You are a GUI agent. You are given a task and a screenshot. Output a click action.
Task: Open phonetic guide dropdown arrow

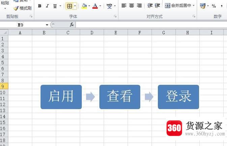point(115,6)
